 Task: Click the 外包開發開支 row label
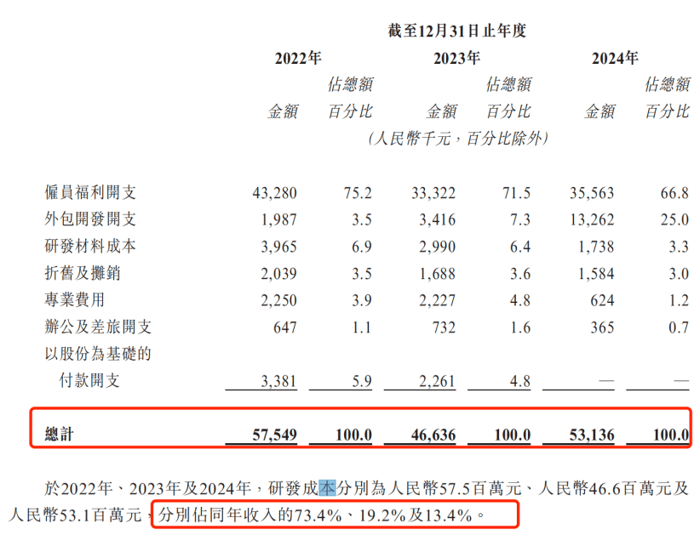[90, 219]
